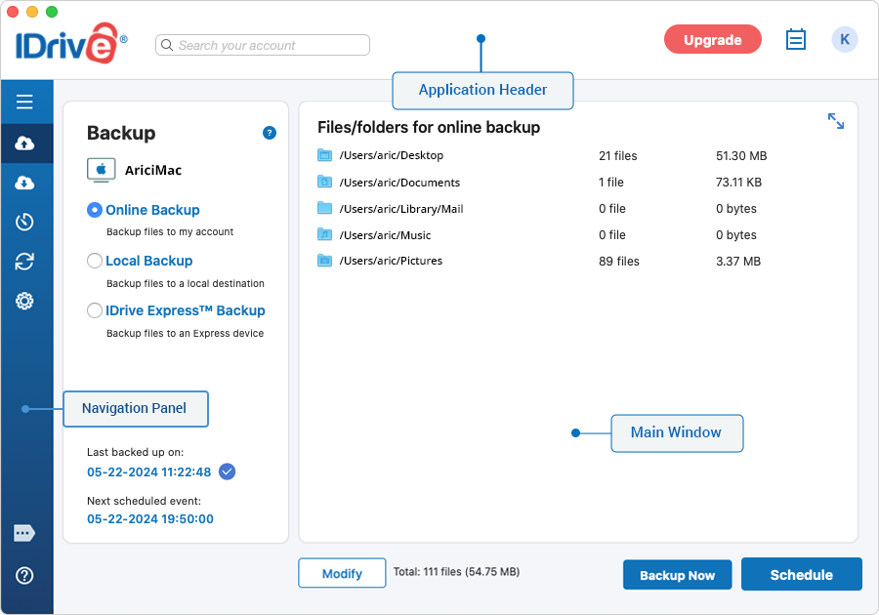
Task: Select the /Users/aric/Pictures path
Action: click(391, 261)
